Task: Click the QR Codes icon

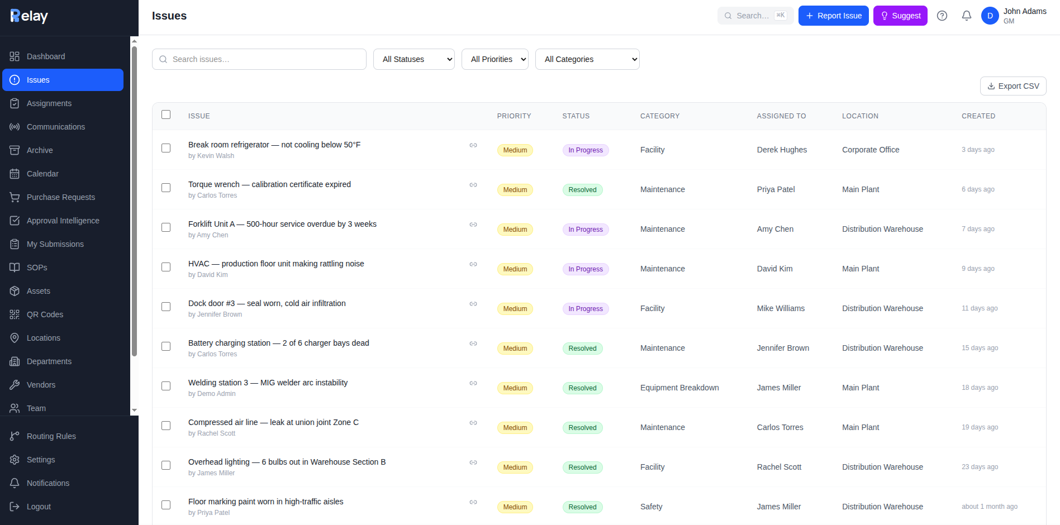Action: [15, 314]
